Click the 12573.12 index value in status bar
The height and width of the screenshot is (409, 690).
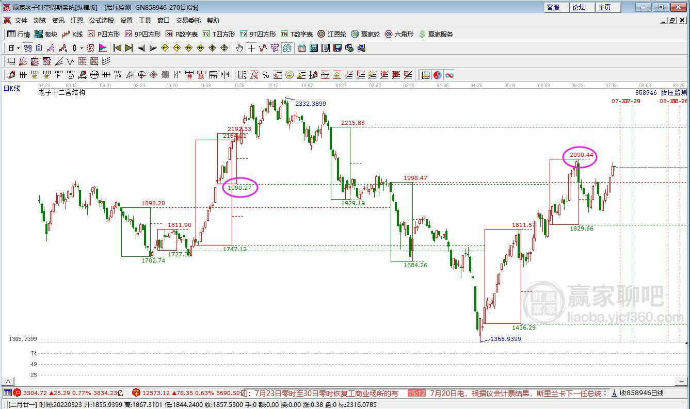156,394
